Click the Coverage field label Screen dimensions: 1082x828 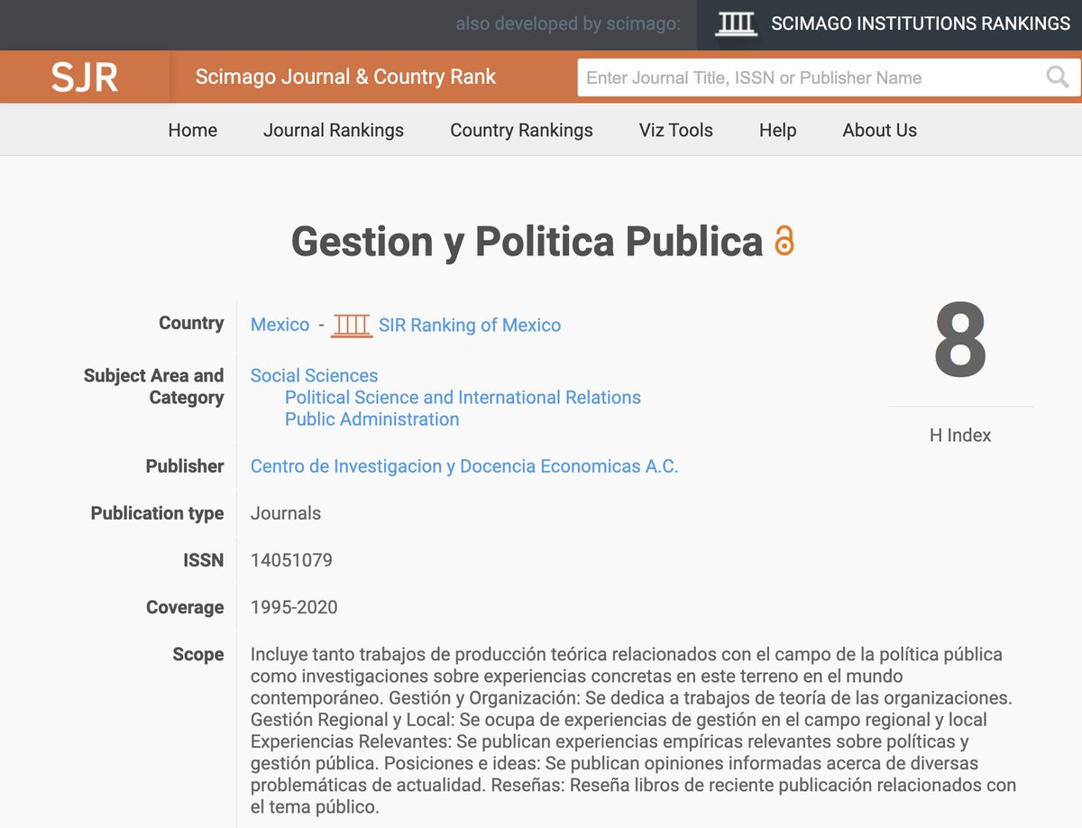185,607
